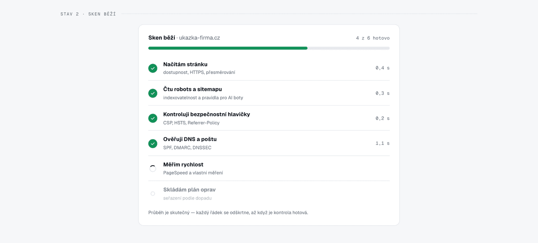Screen dimensions: 538x243
Task: Click the 0,3 s duration value
Action: click(382, 93)
